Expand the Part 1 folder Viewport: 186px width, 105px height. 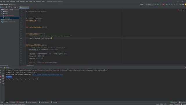[2, 12]
